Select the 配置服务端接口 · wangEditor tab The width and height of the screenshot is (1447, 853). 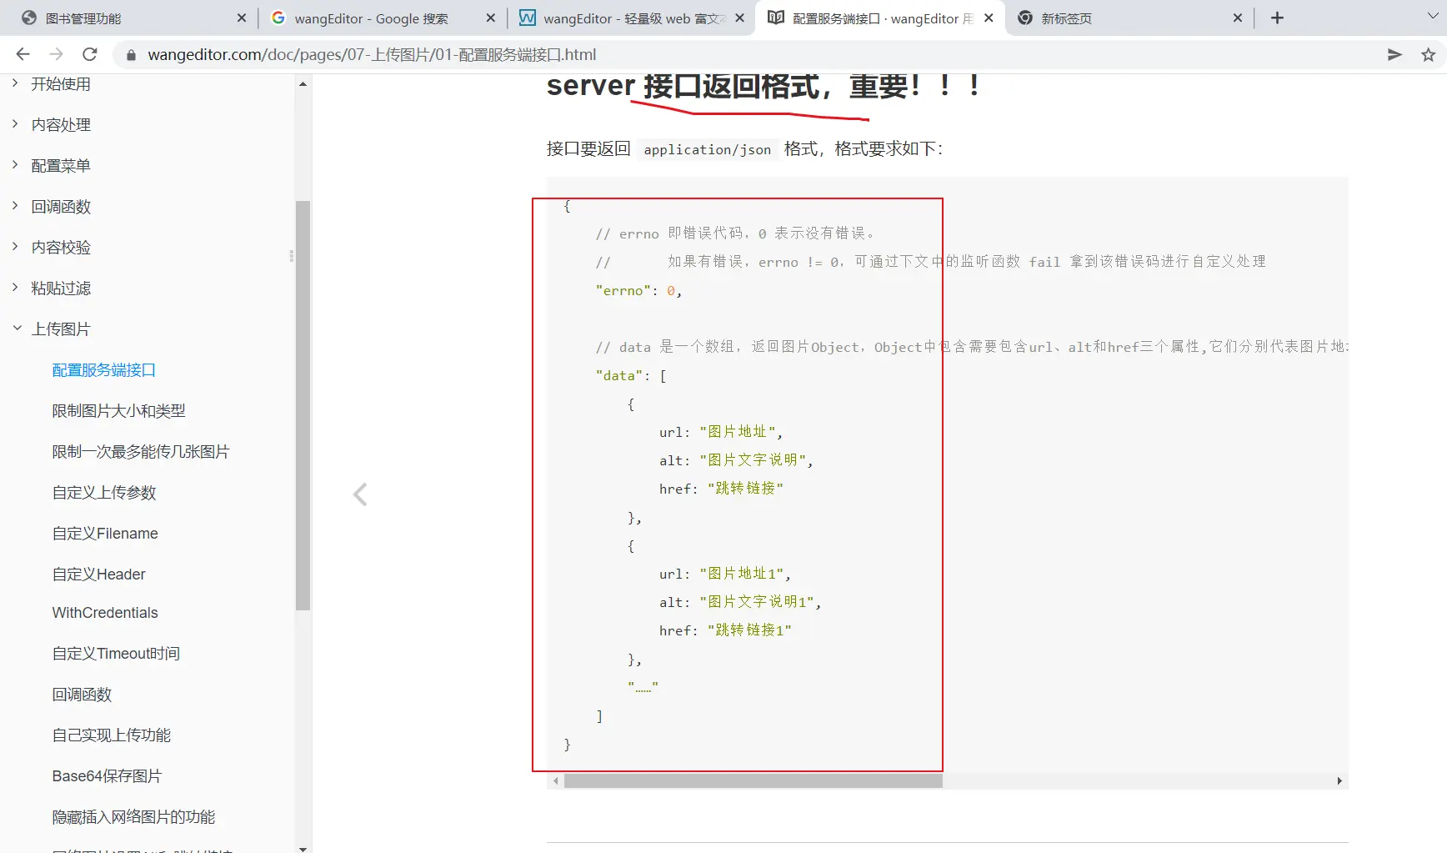click(879, 18)
